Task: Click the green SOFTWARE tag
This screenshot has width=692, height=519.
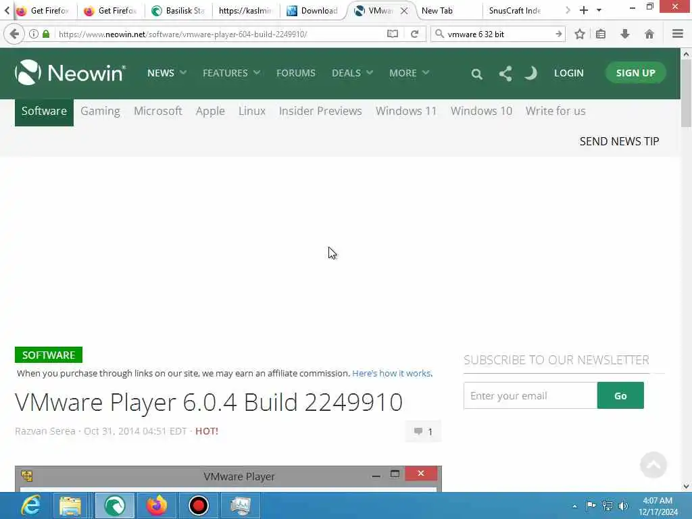Action: click(49, 355)
